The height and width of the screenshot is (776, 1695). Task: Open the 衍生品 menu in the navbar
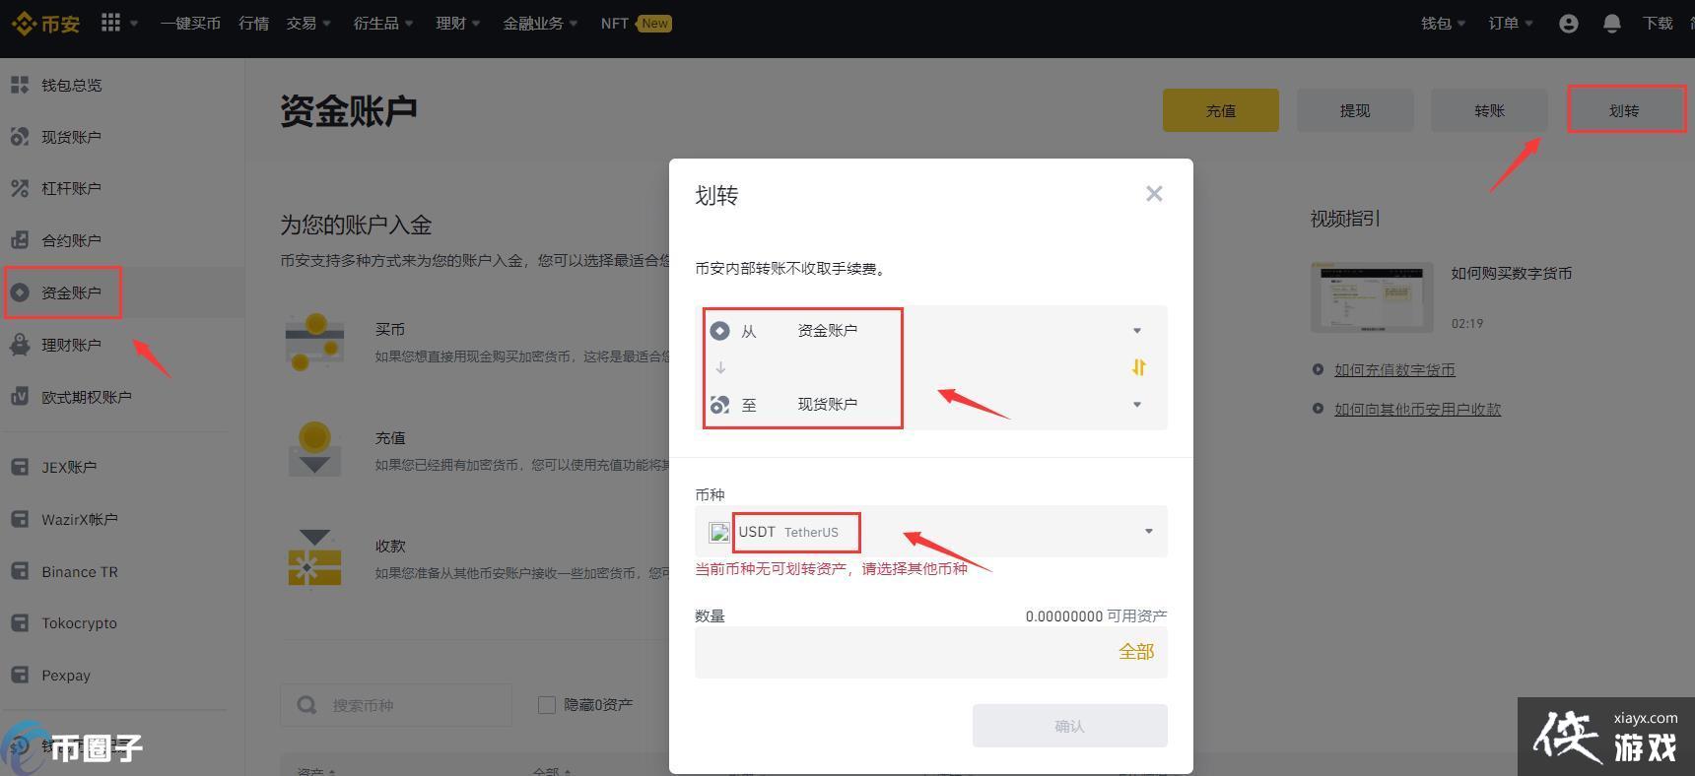coord(382,24)
